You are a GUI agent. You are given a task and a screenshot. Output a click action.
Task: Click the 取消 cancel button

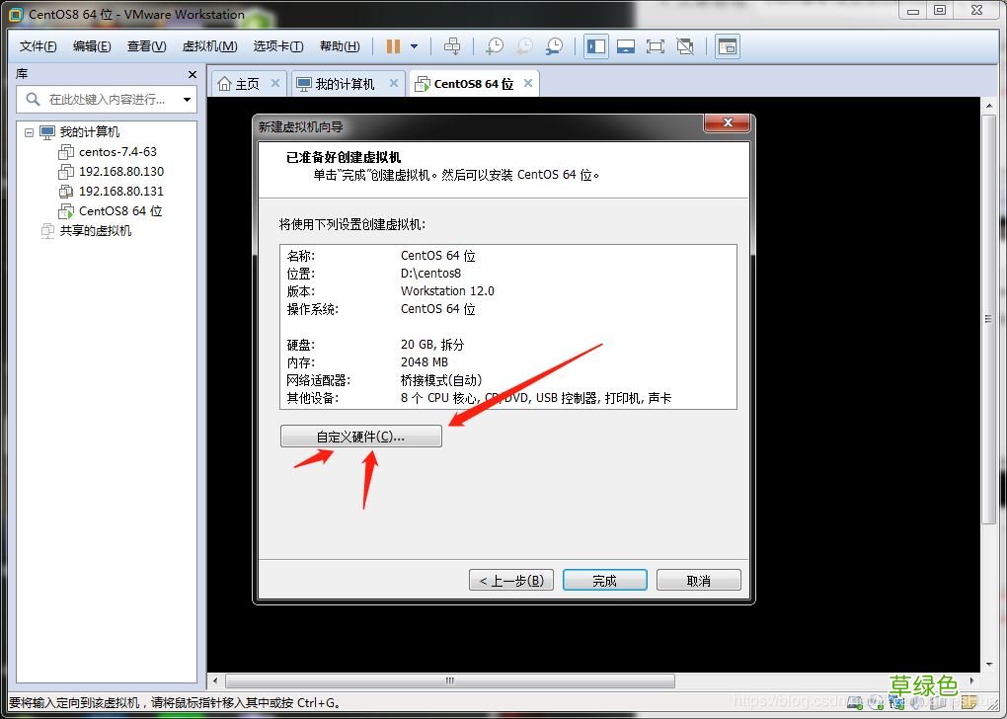coord(699,580)
